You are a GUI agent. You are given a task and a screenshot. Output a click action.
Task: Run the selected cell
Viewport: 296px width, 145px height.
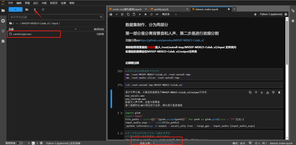coord(140,14)
